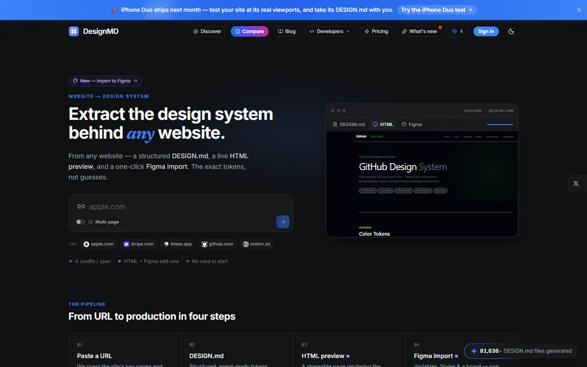
Task: Try the notion.so example chip
Action: click(x=257, y=244)
